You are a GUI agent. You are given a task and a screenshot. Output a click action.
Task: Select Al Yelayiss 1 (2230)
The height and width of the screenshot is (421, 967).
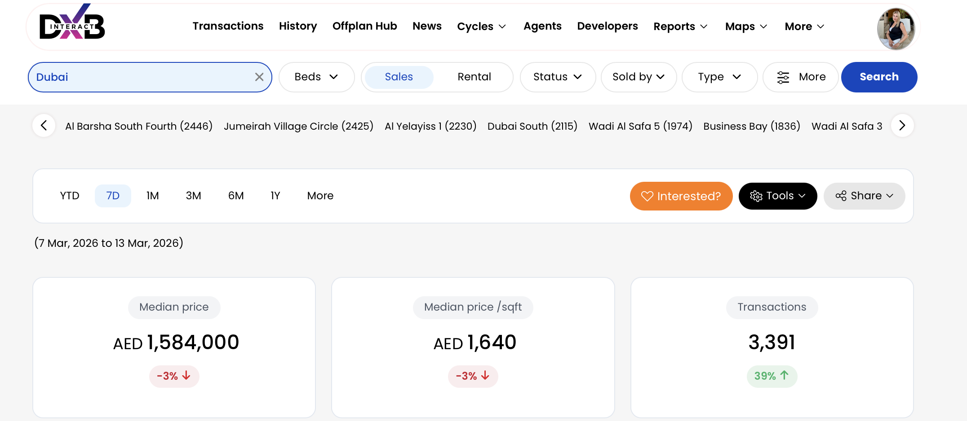pos(430,126)
